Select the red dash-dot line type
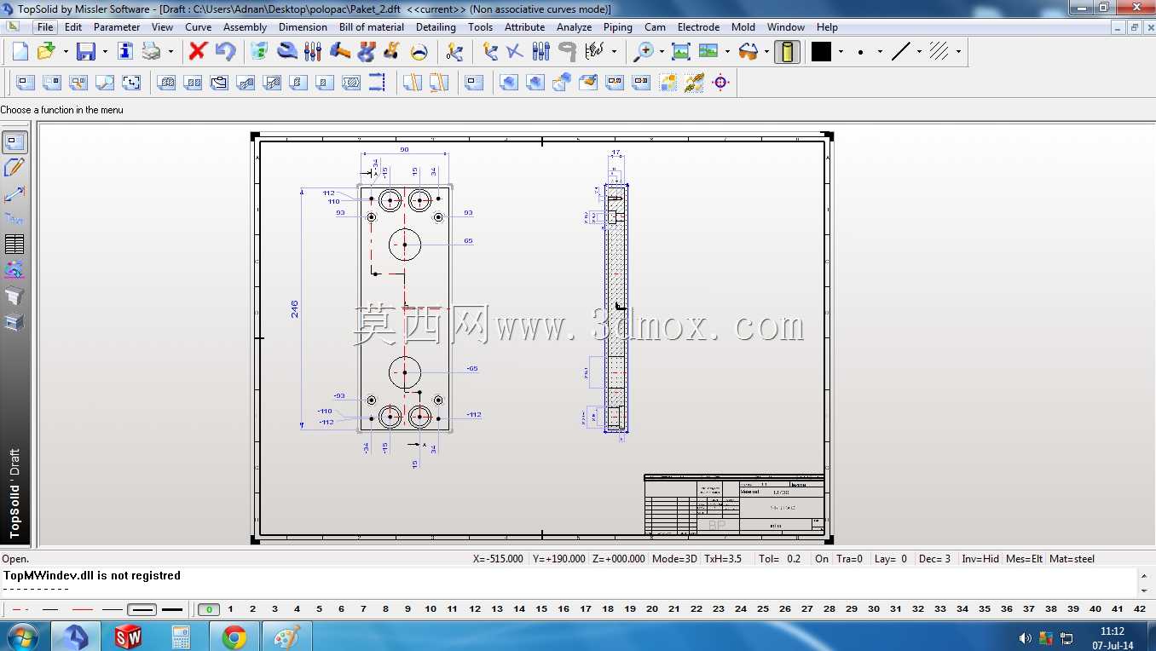Screen dimensions: 1156x651 (21, 609)
